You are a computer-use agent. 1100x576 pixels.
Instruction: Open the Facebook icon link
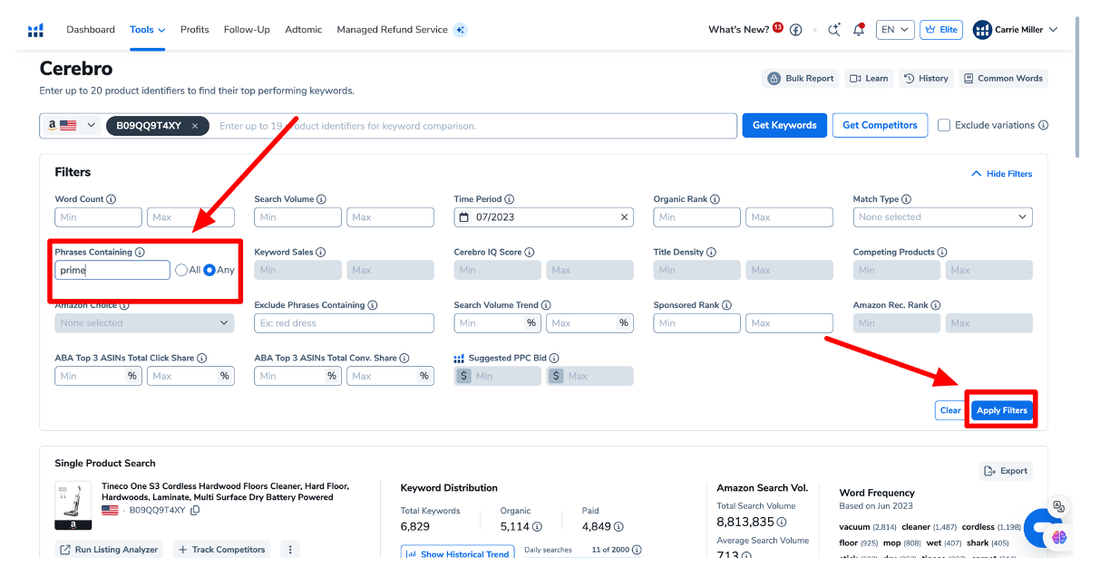tap(796, 30)
